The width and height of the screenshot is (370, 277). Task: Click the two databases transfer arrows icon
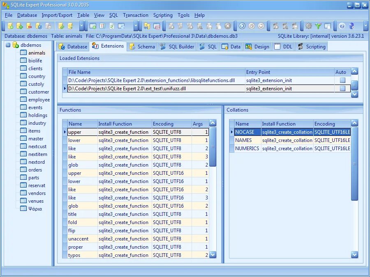tap(147, 26)
